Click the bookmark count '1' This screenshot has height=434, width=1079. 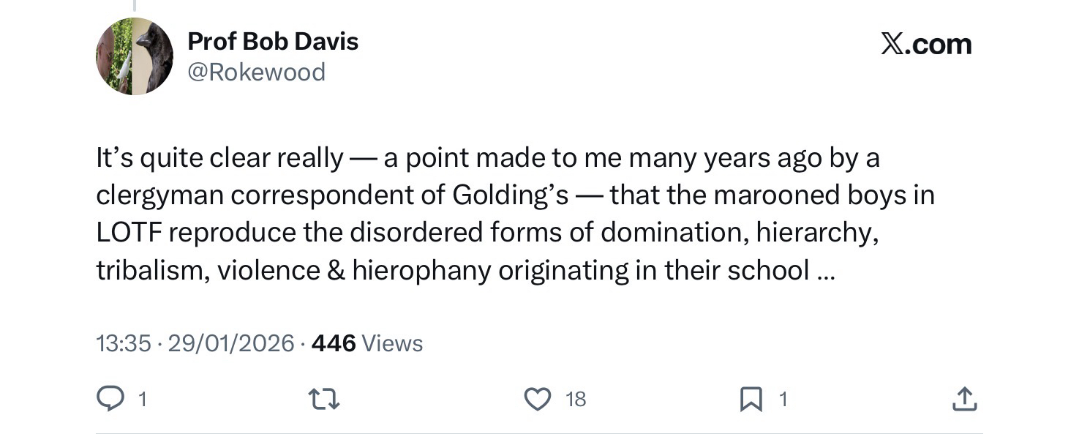pyautogui.click(x=783, y=399)
